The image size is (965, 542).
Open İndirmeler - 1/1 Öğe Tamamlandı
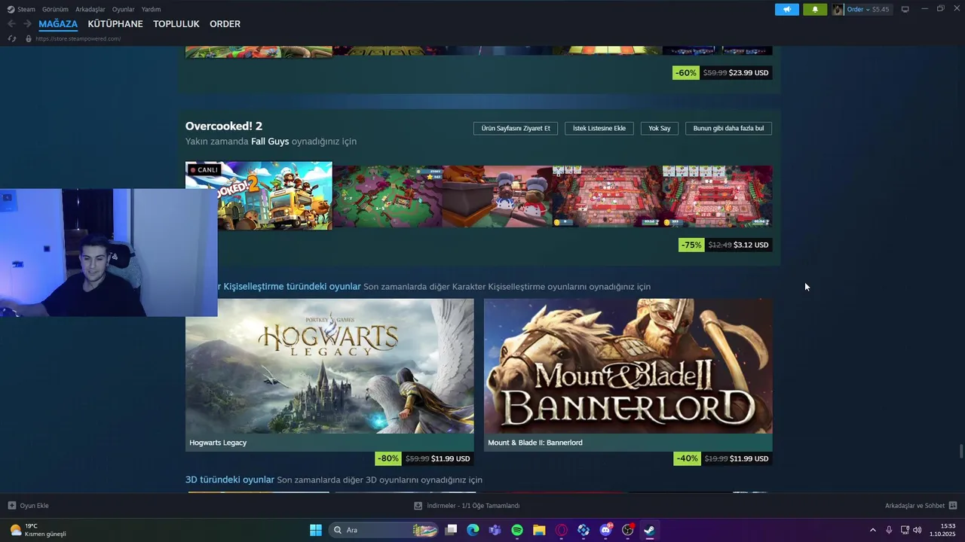pos(473,506)
